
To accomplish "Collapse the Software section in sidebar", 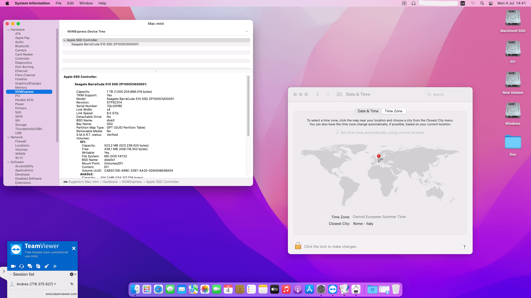I will [9, 162].
